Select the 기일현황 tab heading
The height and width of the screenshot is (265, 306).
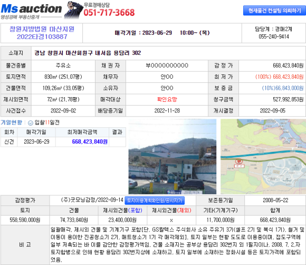pyautogui.click(x=11, y=122)
